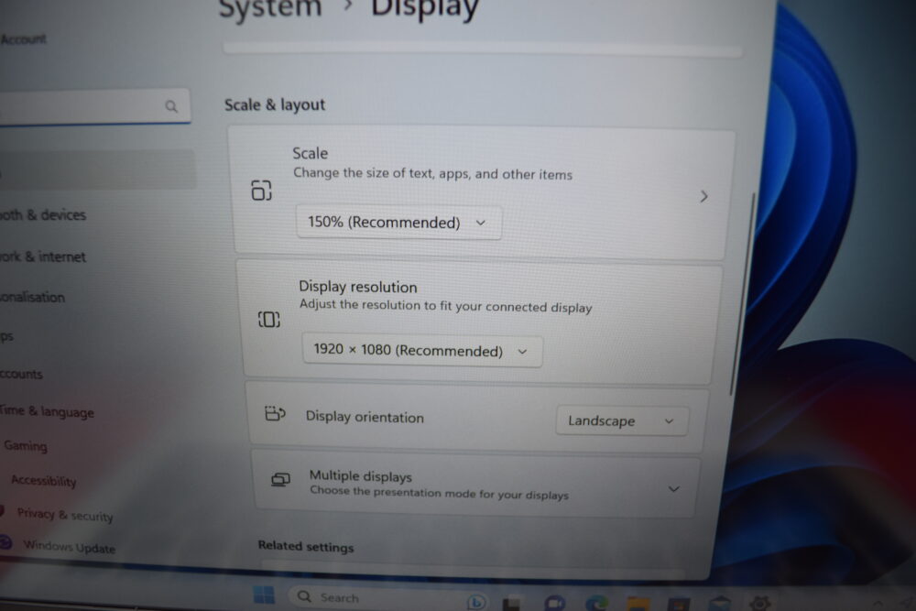916x611 pixels.
Task: Launch the video chat app from taskbar
Action: tap(554, 603)
